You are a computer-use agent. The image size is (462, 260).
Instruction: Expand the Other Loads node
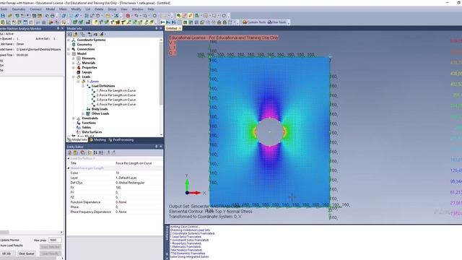83,113
